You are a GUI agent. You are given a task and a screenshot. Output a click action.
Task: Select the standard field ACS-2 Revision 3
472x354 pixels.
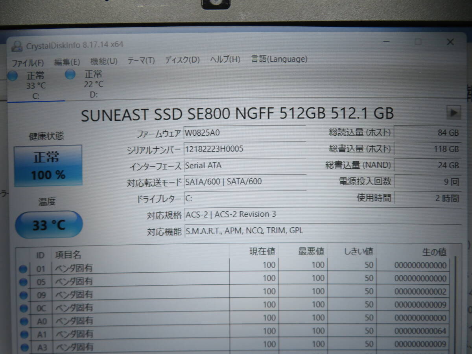322,214
